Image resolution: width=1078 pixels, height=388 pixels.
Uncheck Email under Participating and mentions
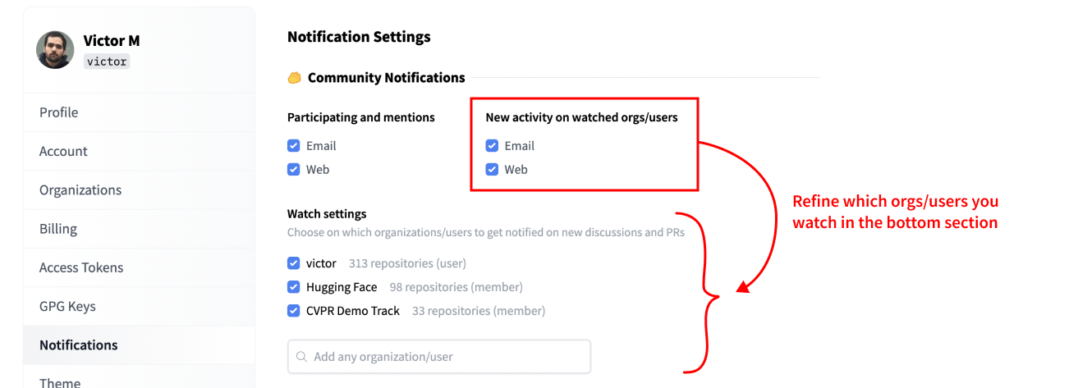coord(294,146)
